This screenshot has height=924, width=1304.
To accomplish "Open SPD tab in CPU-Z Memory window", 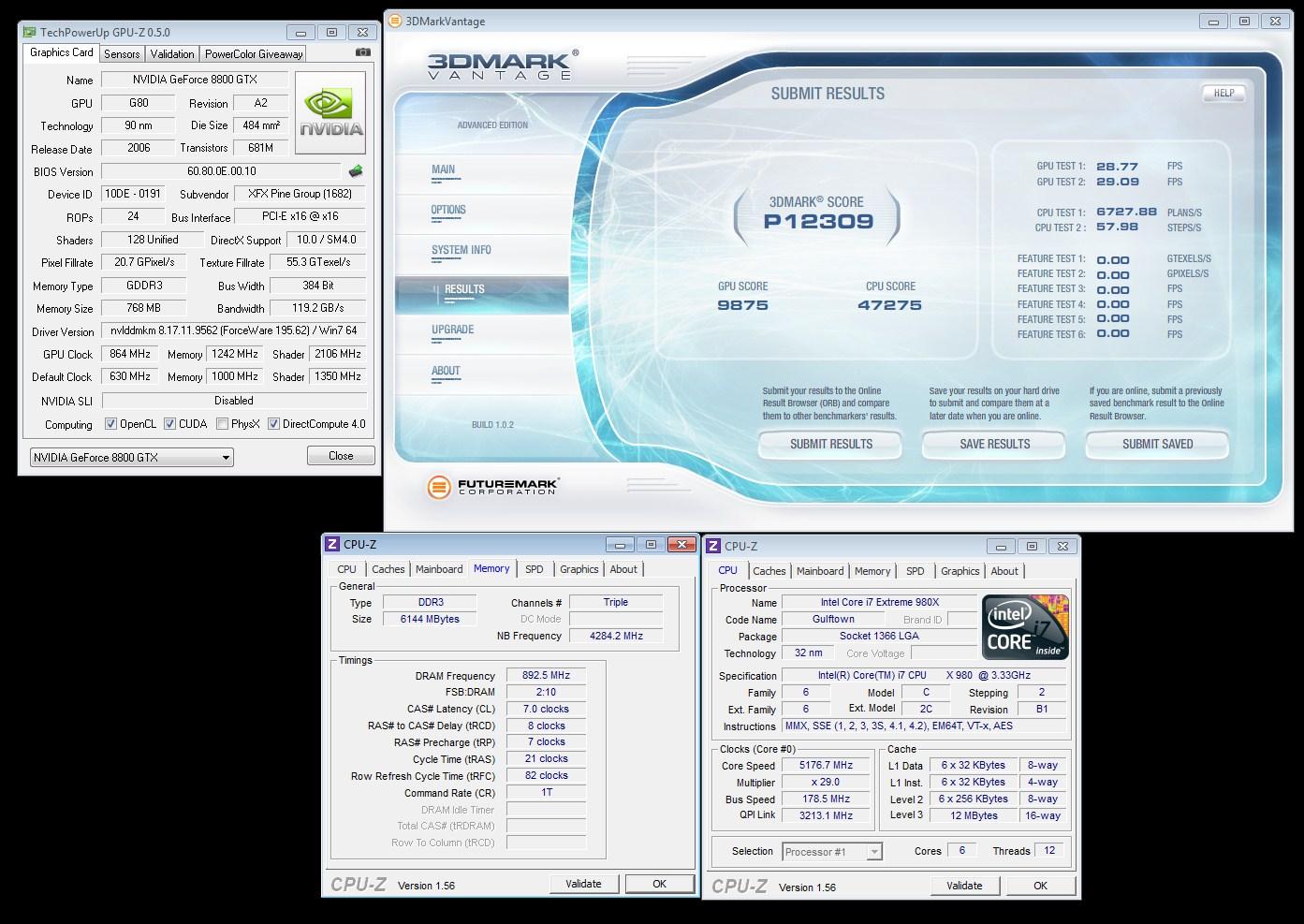I will tap(535, 569).
